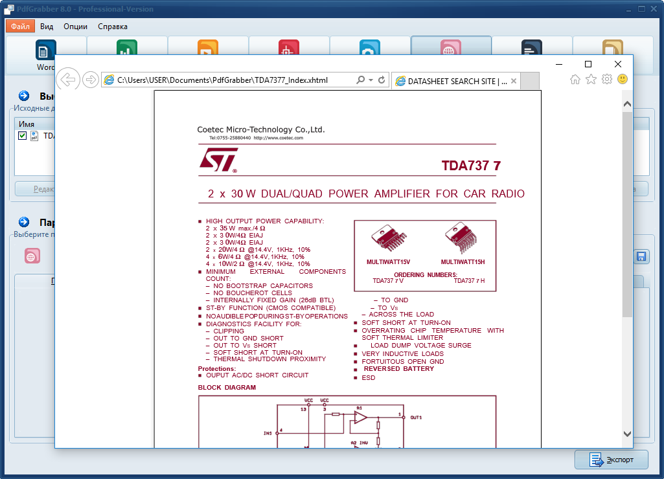Click the Protections: heading

pos(217,368)
